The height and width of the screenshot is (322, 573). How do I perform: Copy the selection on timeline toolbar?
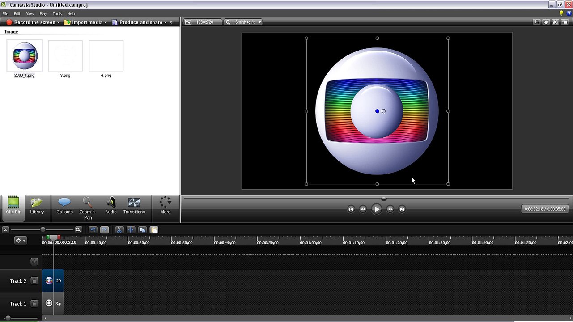[142, 230]
